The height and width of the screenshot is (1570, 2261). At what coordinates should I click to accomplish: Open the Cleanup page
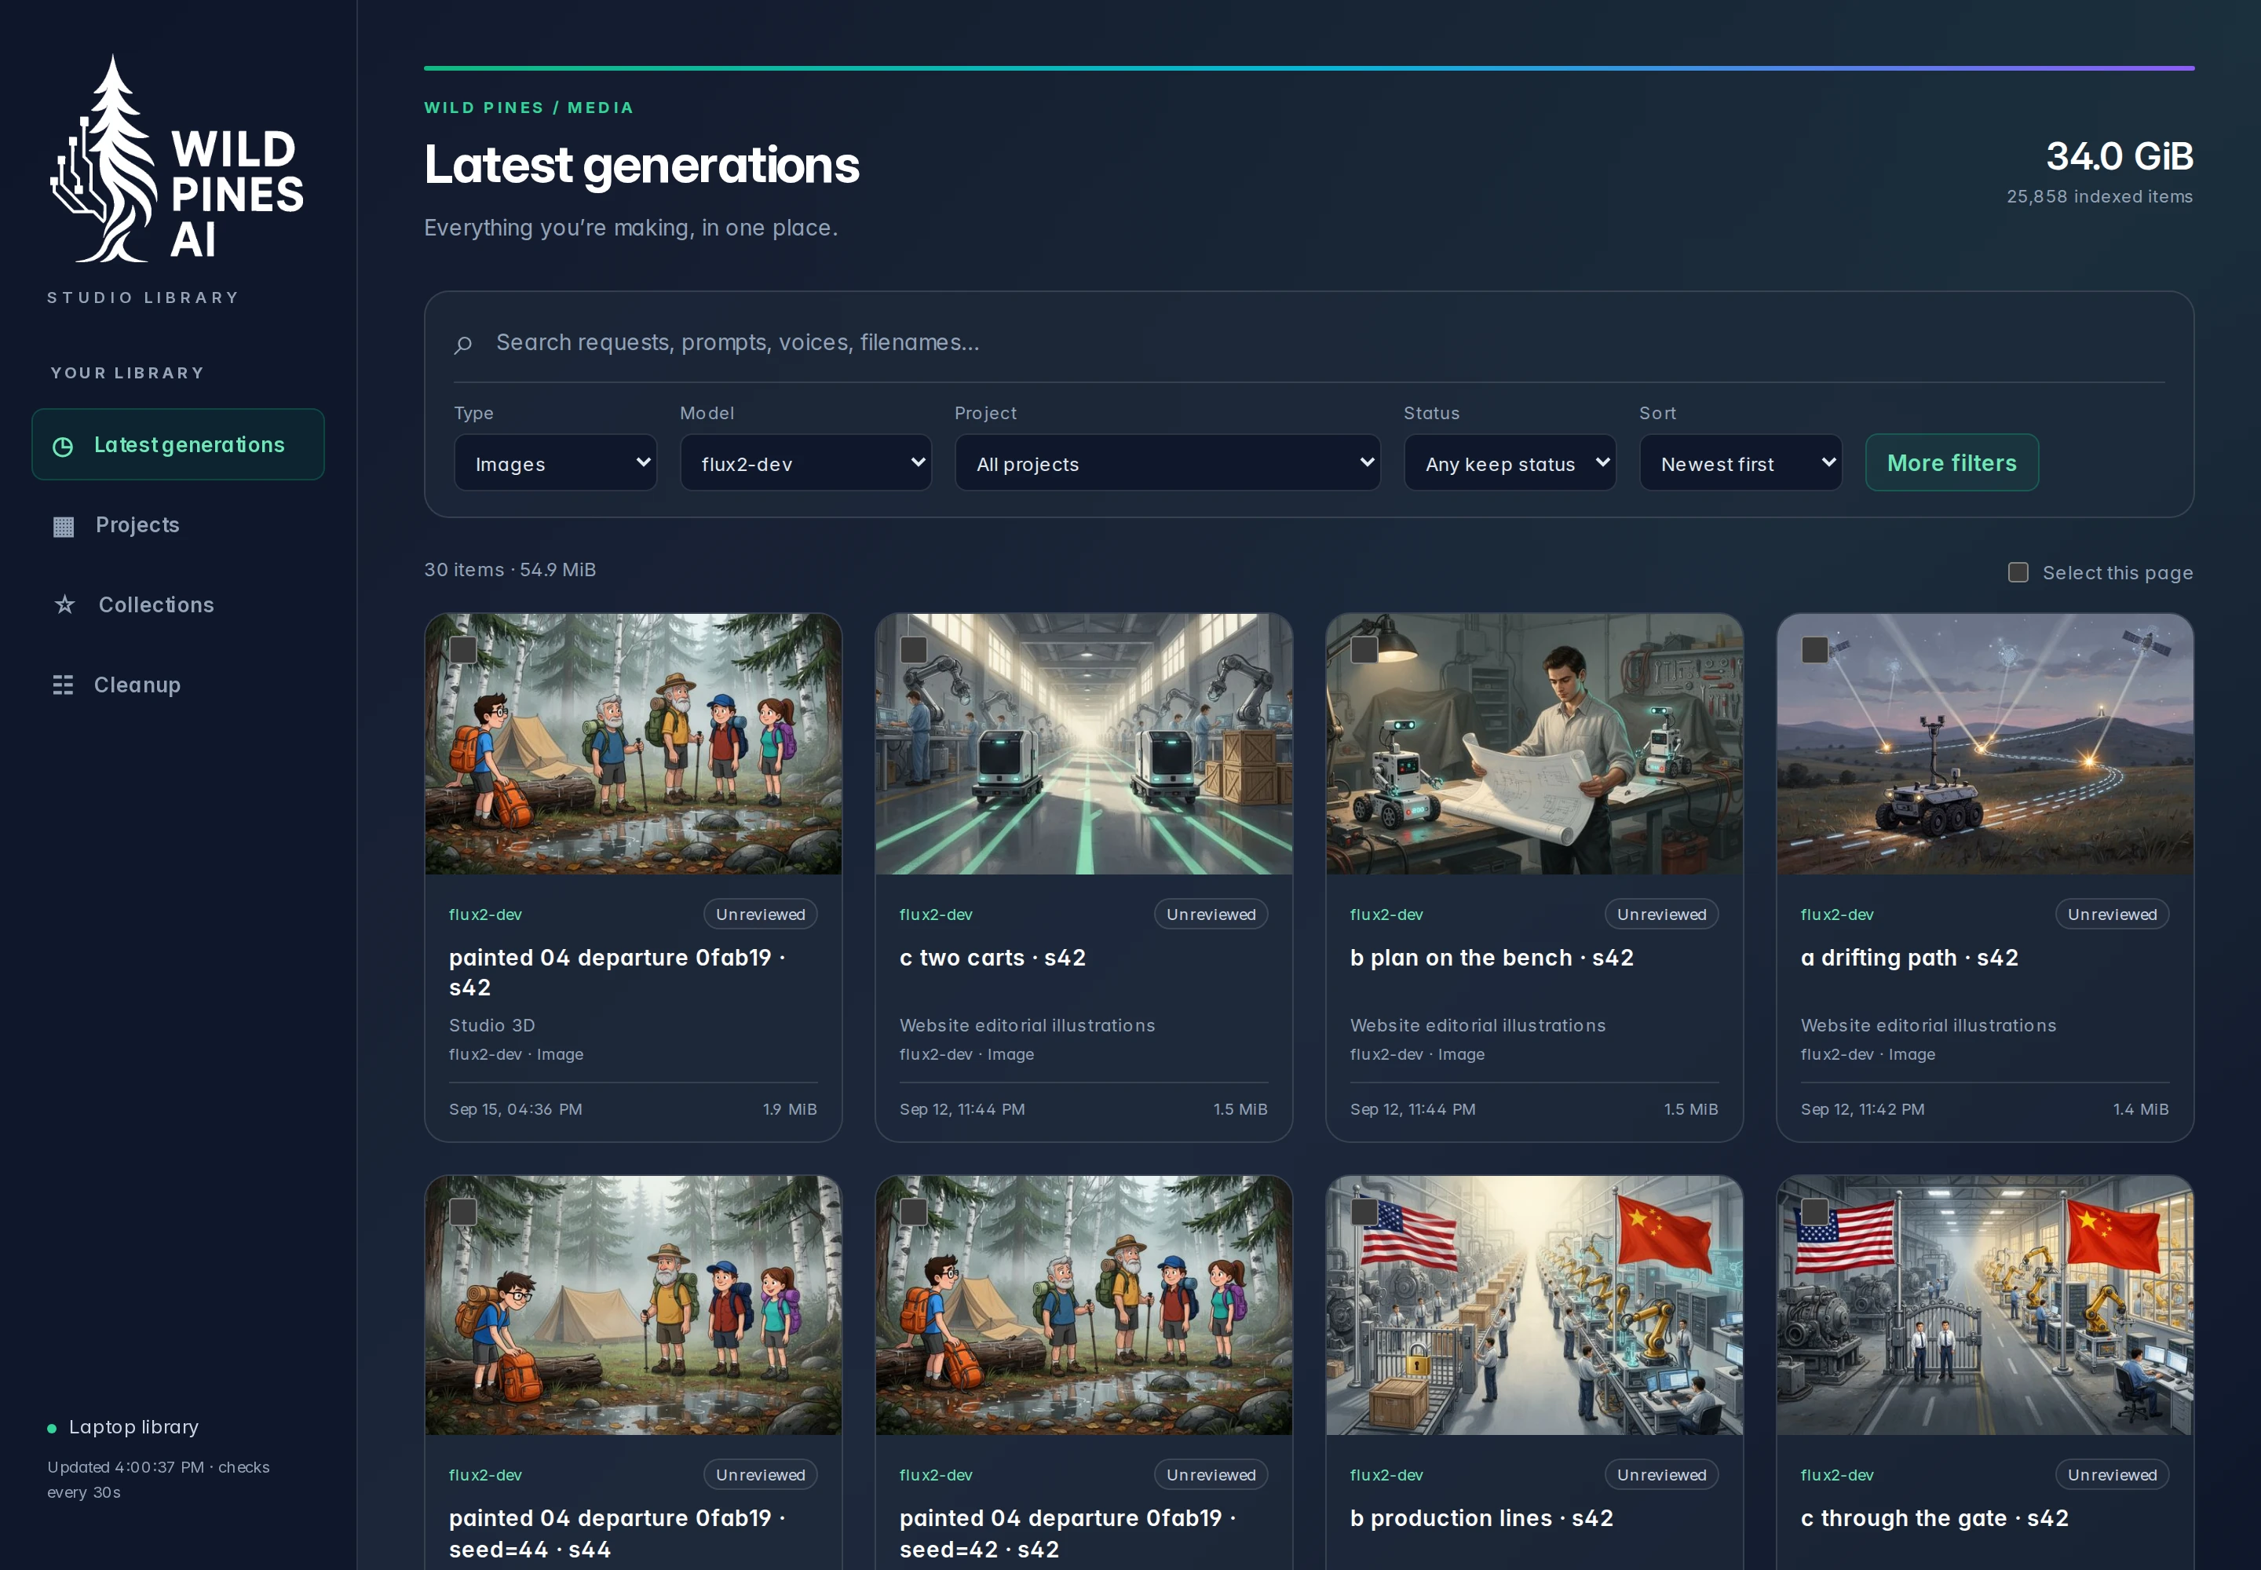[178, 685]
